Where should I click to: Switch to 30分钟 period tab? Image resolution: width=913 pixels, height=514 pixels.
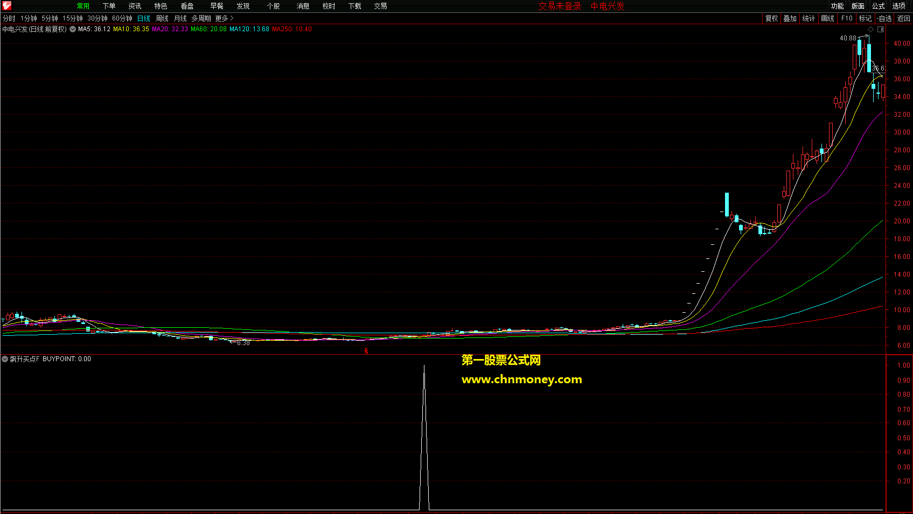click(97, 18)
